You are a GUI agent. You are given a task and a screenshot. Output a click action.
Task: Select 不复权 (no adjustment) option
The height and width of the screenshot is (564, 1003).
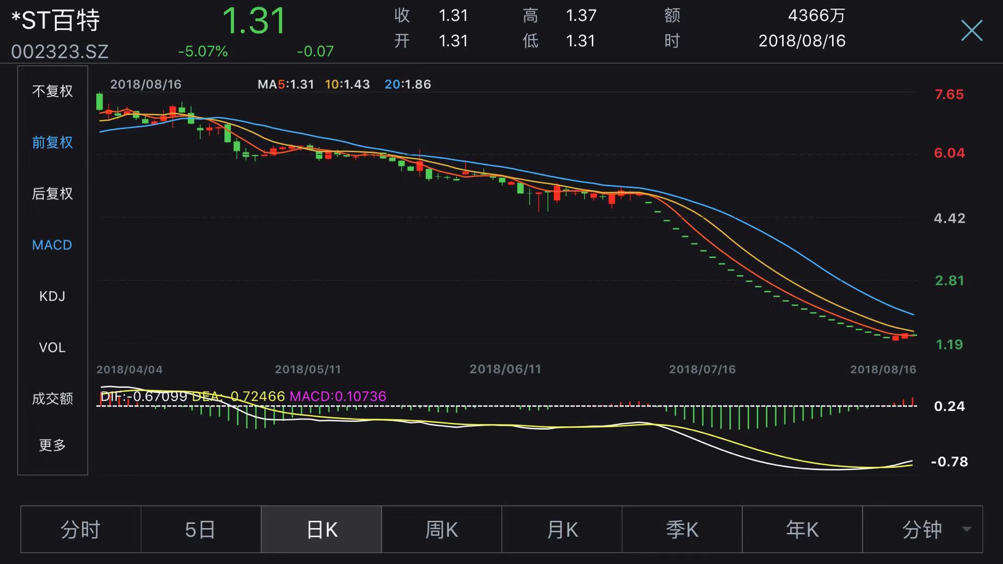pos(52,91)
